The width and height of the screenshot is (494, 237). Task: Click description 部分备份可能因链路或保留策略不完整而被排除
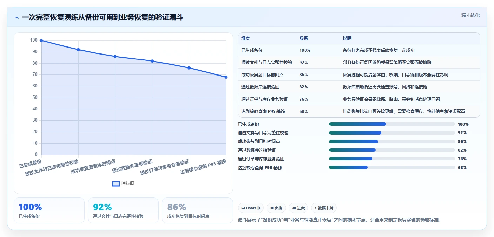(x=387, y=63)
